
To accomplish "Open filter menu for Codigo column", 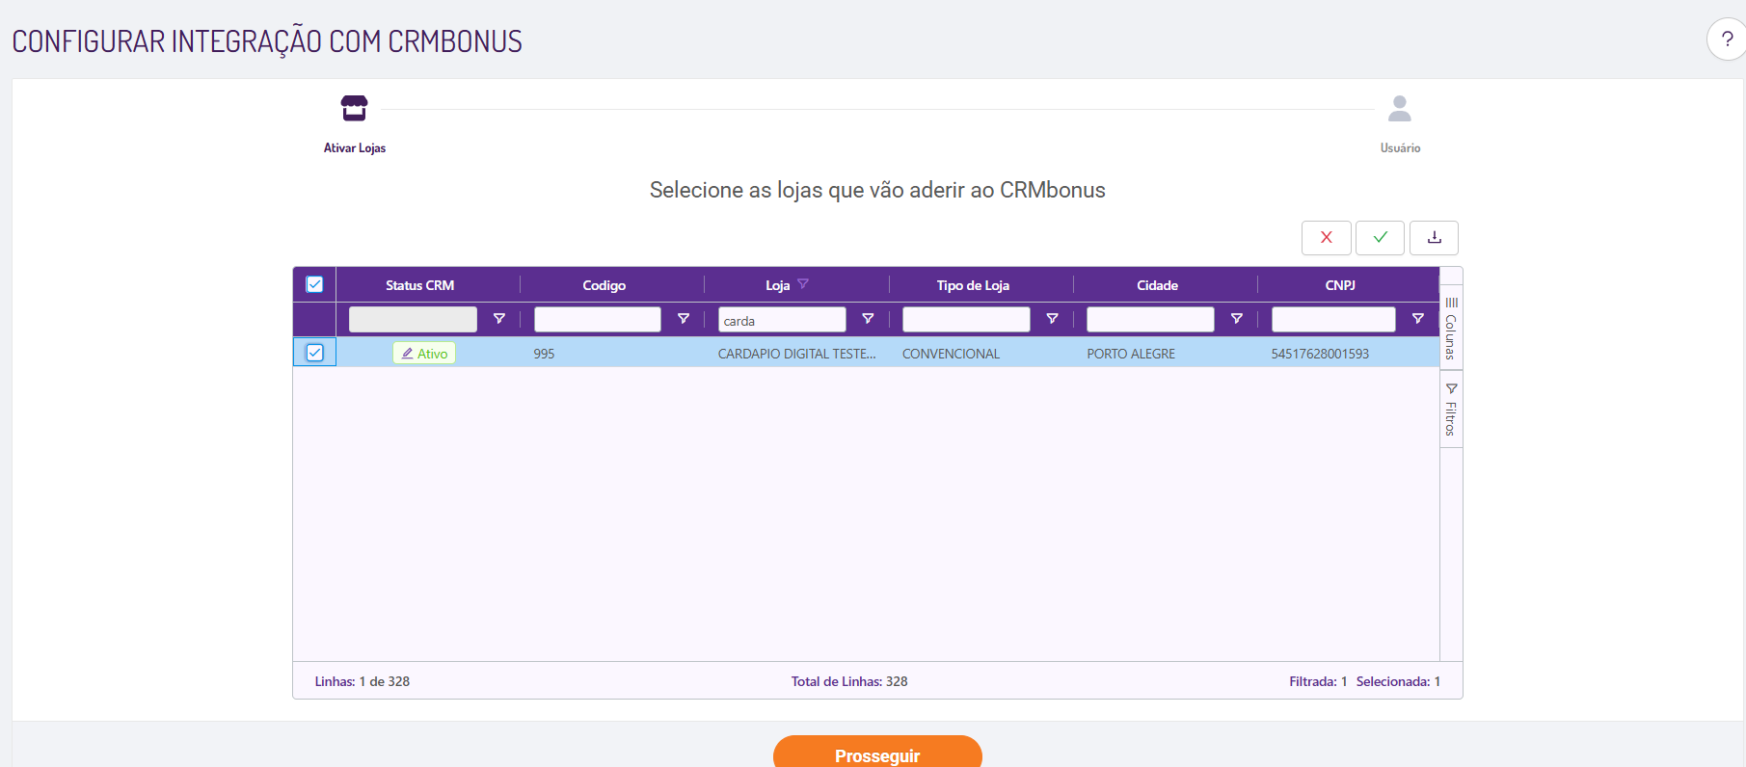I will click(684, 319).
